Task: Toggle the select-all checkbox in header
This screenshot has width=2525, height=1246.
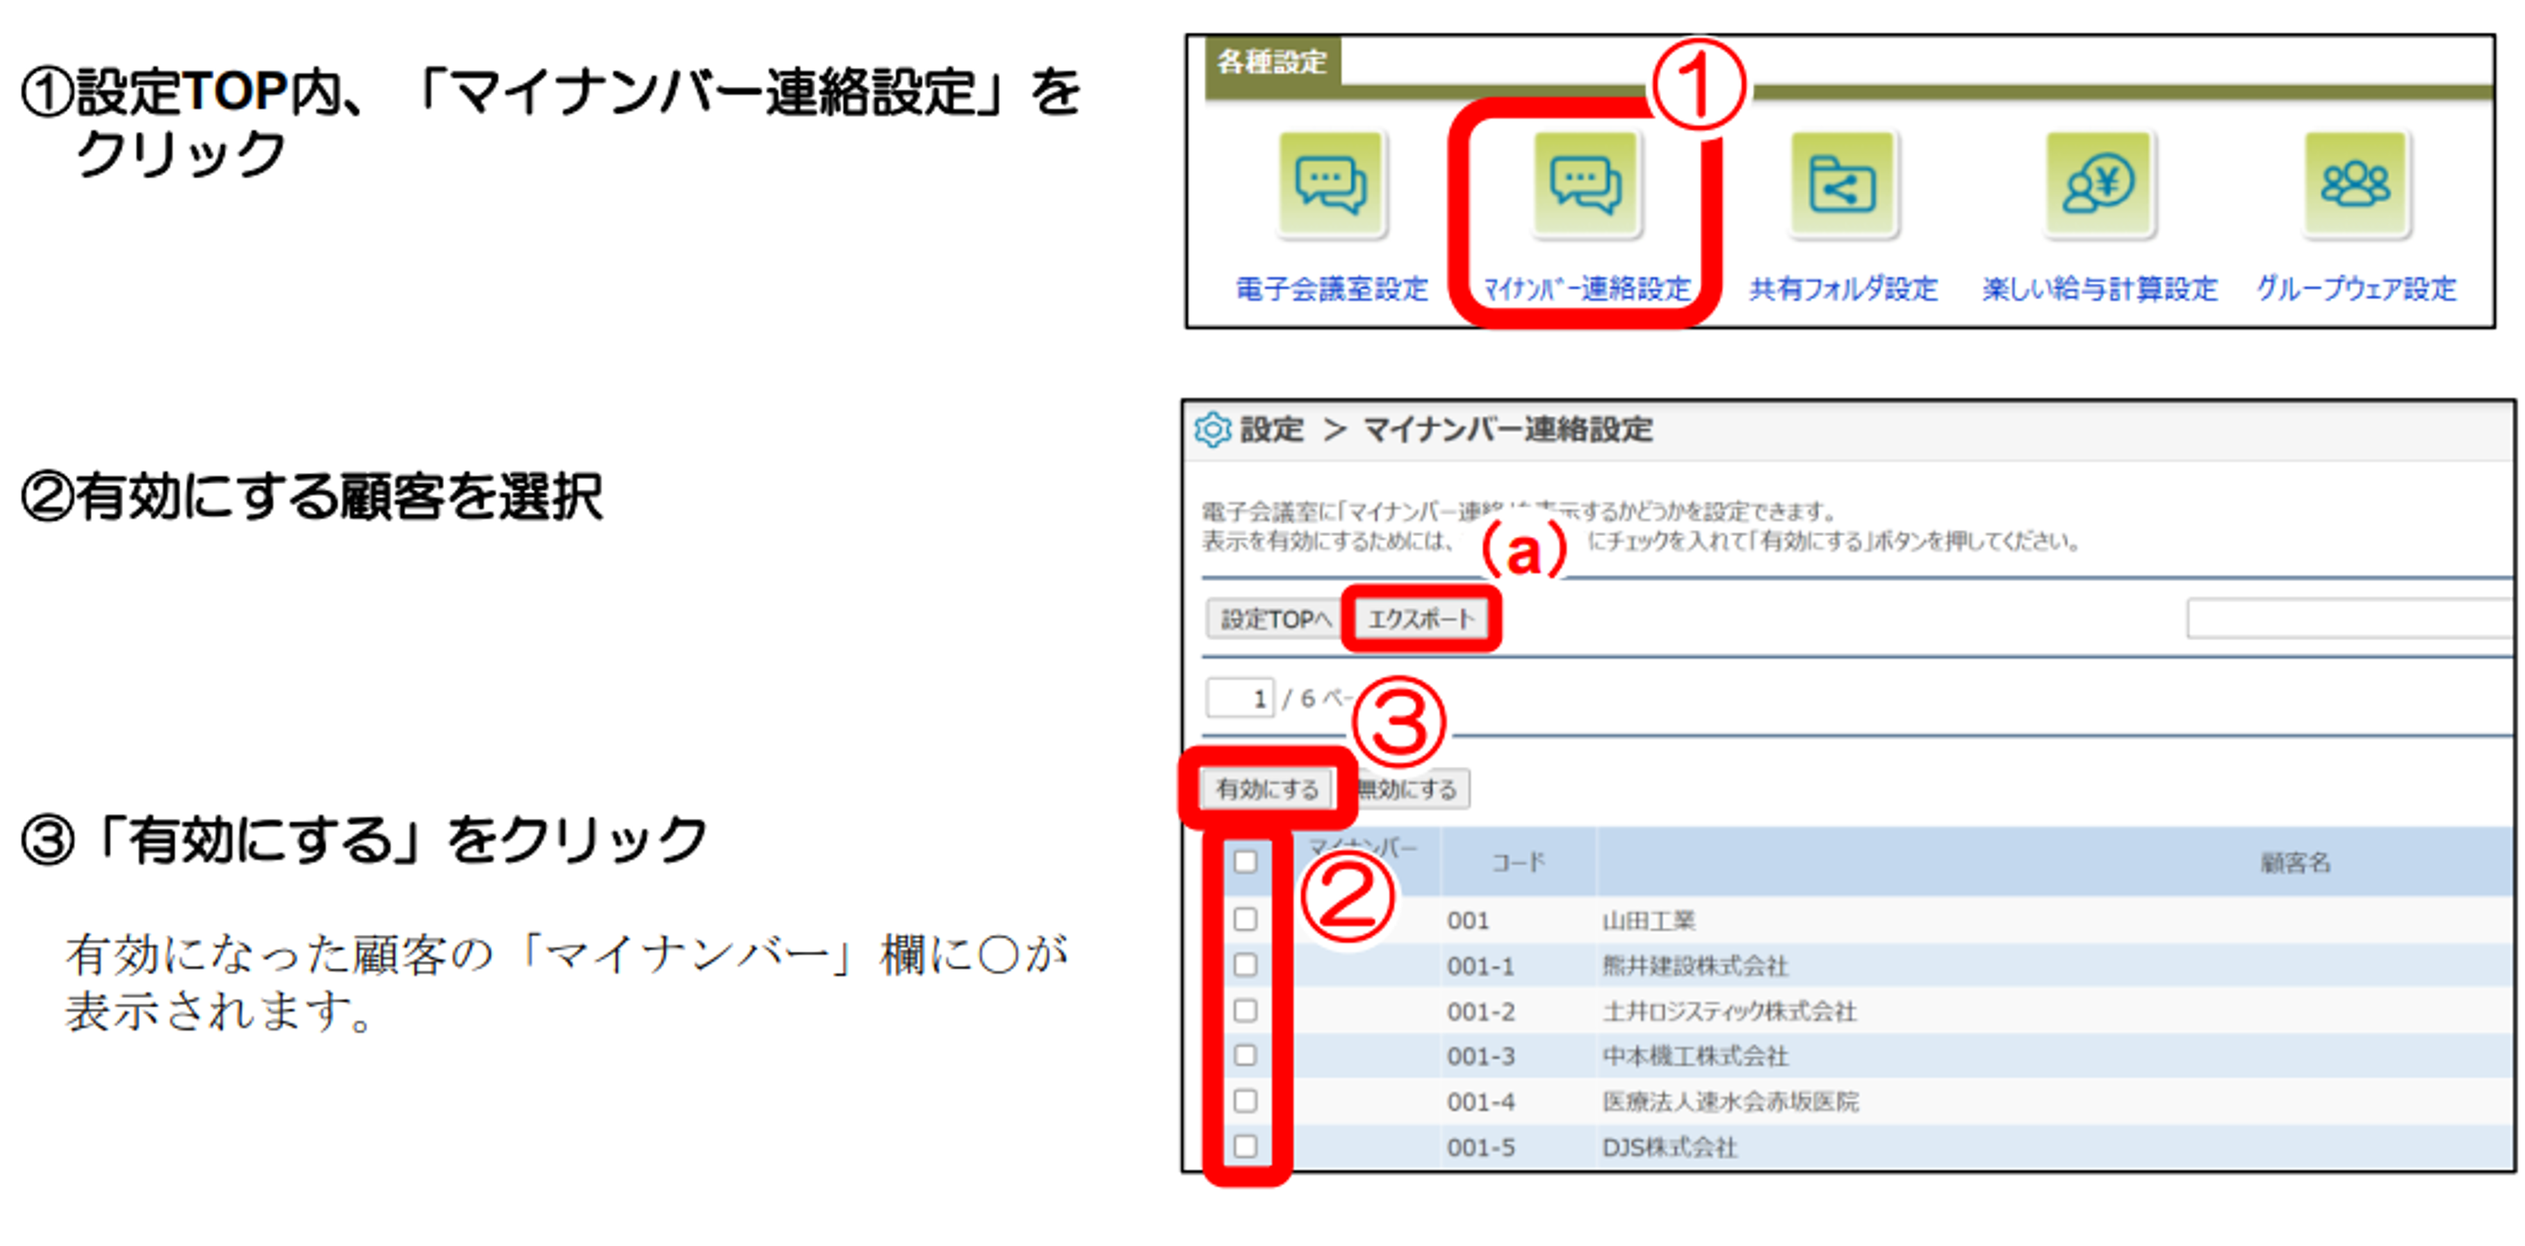Action: coord(1245,862)
